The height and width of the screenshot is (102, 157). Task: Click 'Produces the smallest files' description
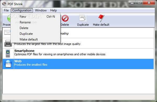pyautogui.click(x=31, y=65)
